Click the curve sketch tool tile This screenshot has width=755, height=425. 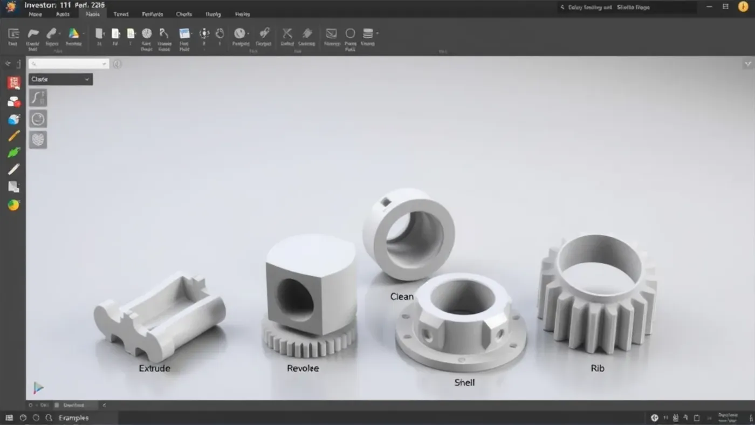tap(38, 98)
